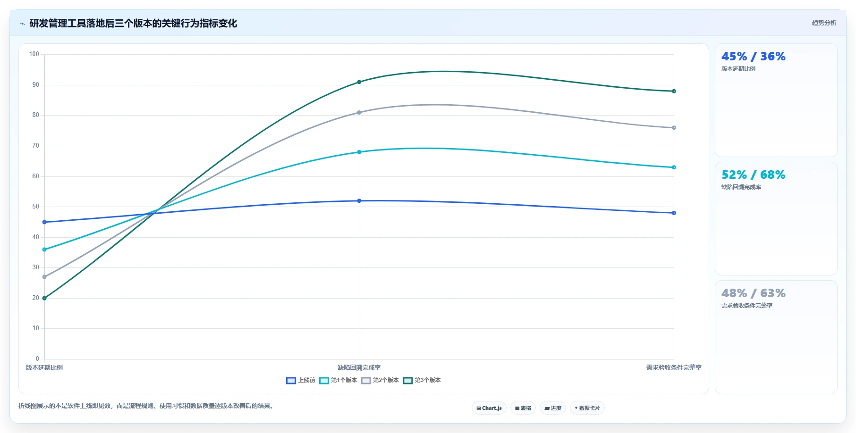Click the 45% / 36% value in the card
Screen dimensions: 856x433
point(754,56)
